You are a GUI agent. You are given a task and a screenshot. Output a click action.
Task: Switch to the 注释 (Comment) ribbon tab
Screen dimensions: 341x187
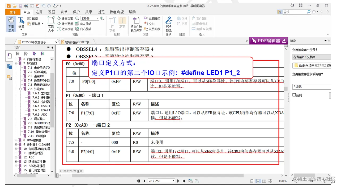[39, 12]
